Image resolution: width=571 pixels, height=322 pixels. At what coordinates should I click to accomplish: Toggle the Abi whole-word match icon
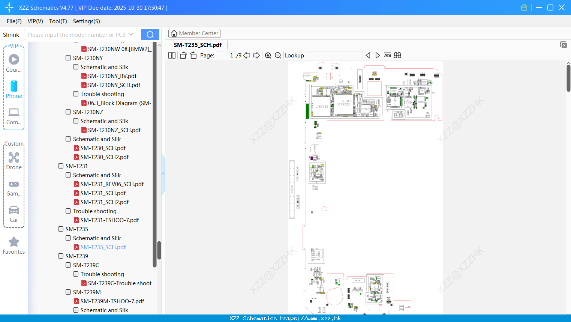click(387, 55)
